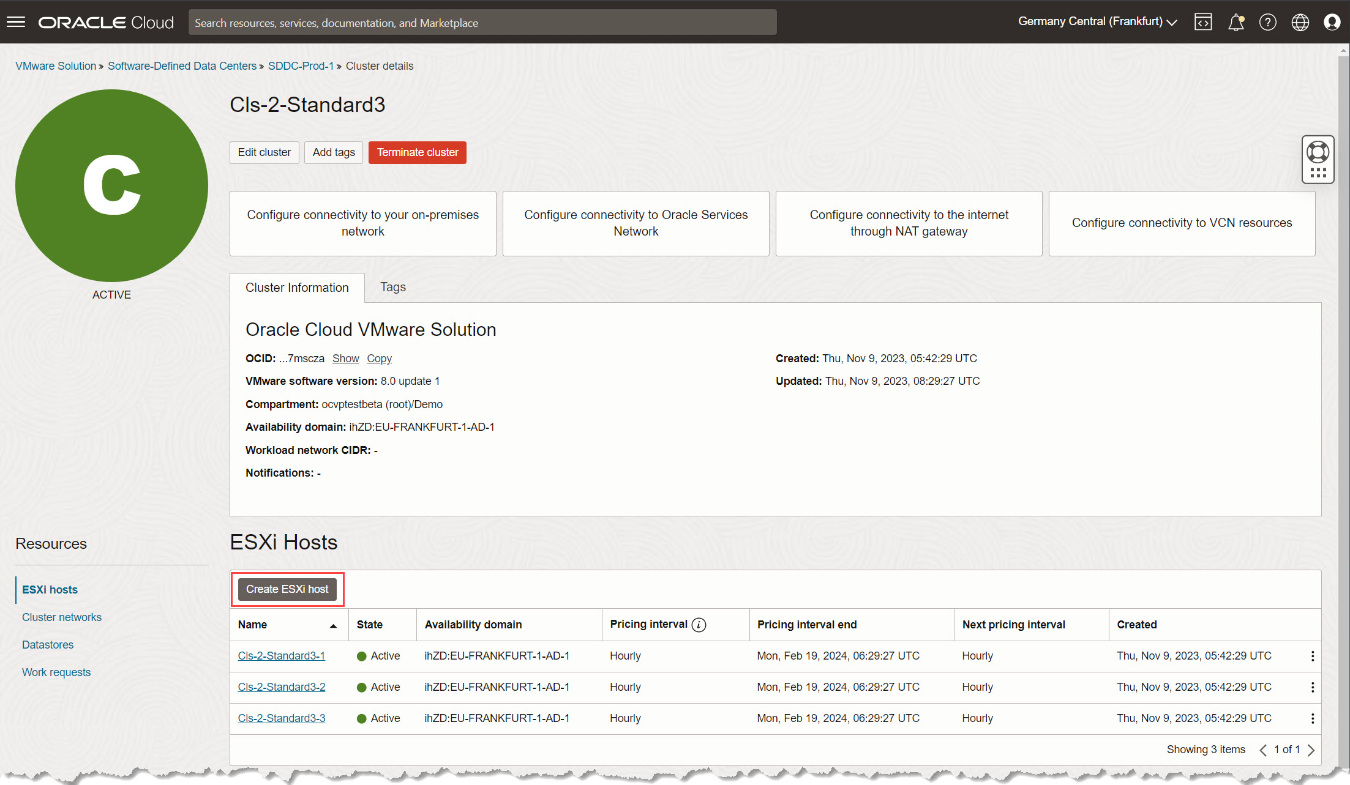This screenshot has height=785, width=1350.
Task: Open Configure connectivity to VCN resources card
Action: [1182, 223]
